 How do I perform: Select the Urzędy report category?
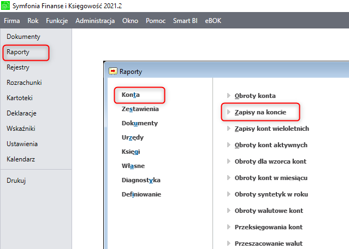133,137
